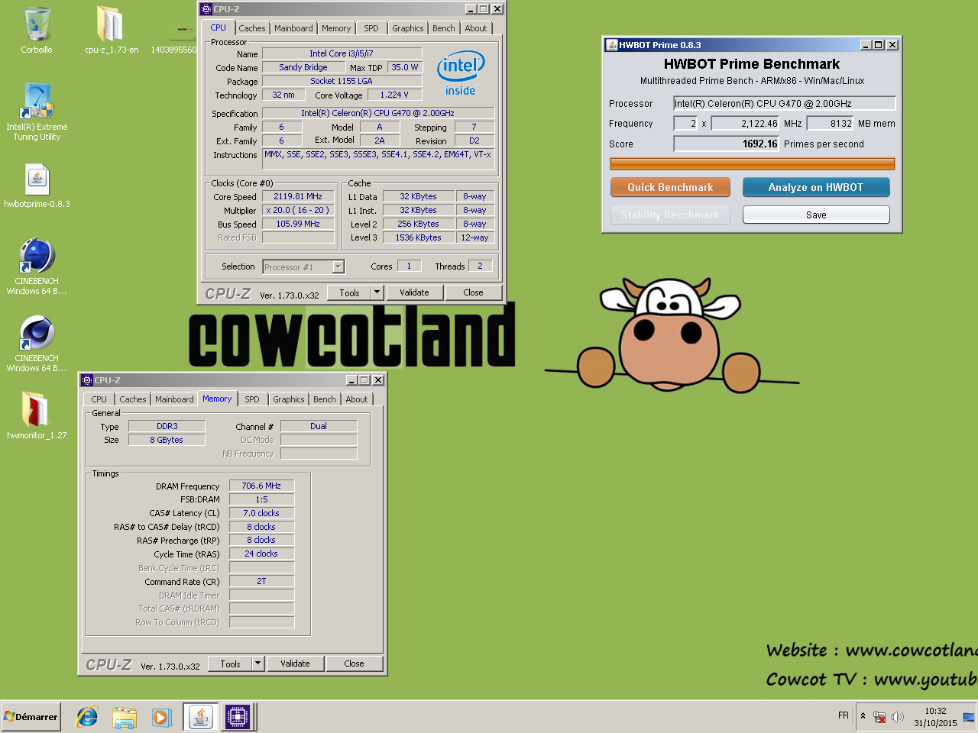
Task: Click the Intel inside logo in CPU-Z
Action: [x=460, y=73]
